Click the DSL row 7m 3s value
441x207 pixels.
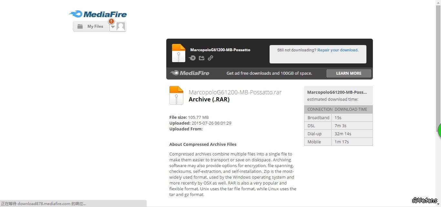coord(341,126)
